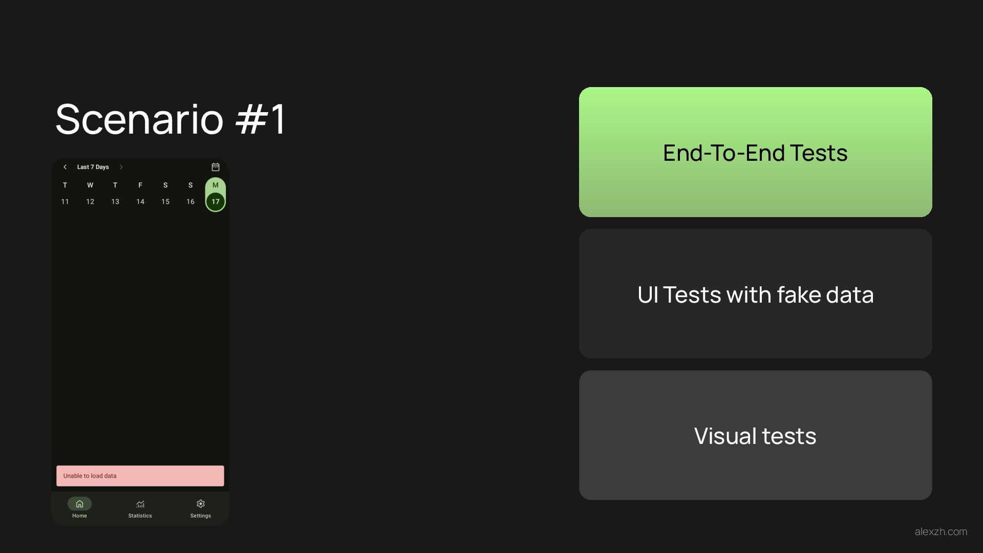Image resolution: width=983 pixels, height=553 pixels.
Task: Click the End-To-End Tests card
Action: point(756,152)
